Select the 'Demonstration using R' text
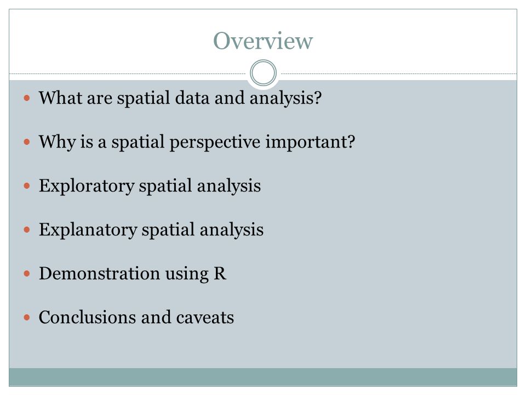 133,274
